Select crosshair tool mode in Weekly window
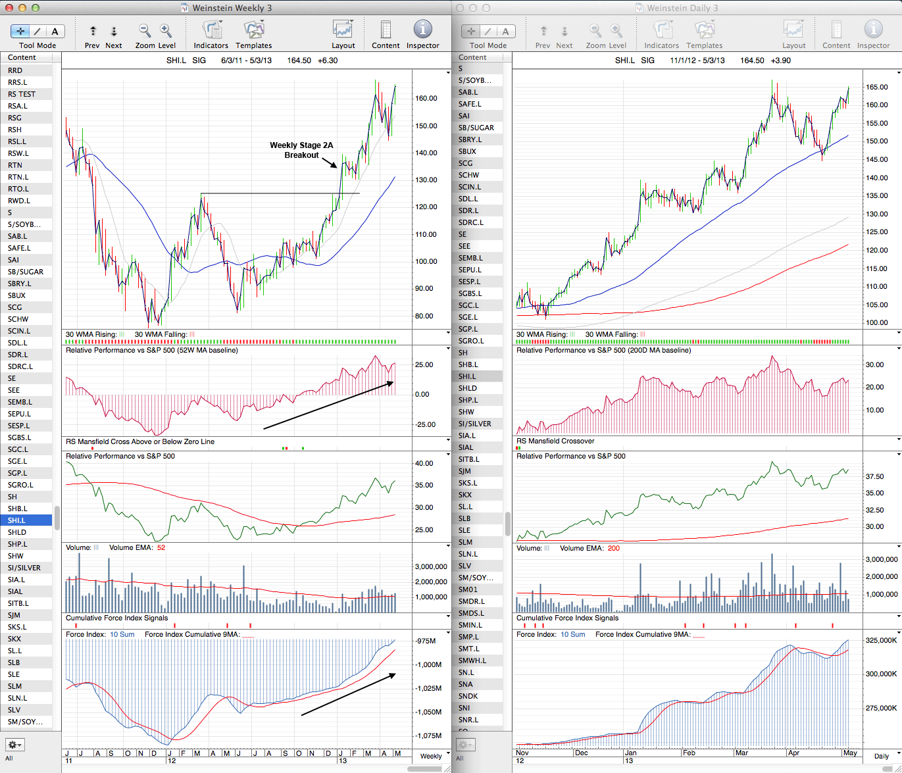902x773 pixels. [x=20, y=31]
